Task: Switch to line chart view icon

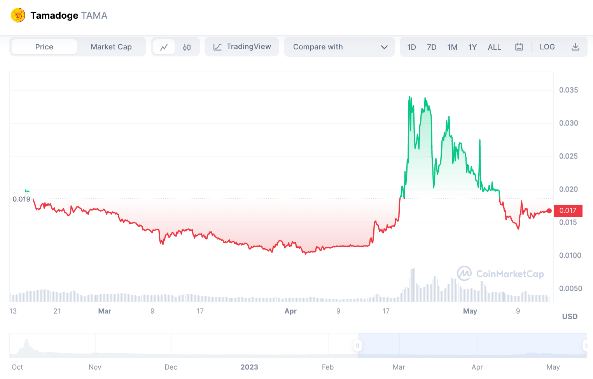Action: [164, 47]
